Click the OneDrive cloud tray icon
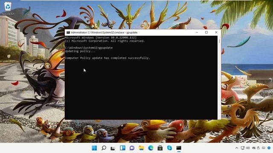This screenshot has width=273, height=153. coord(254,148)
